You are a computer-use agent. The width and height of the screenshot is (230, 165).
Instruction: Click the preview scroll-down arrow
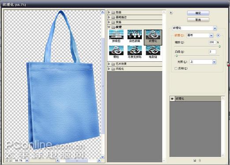click(103, 157)
